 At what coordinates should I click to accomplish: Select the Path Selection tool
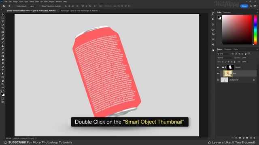coord(3,74)
